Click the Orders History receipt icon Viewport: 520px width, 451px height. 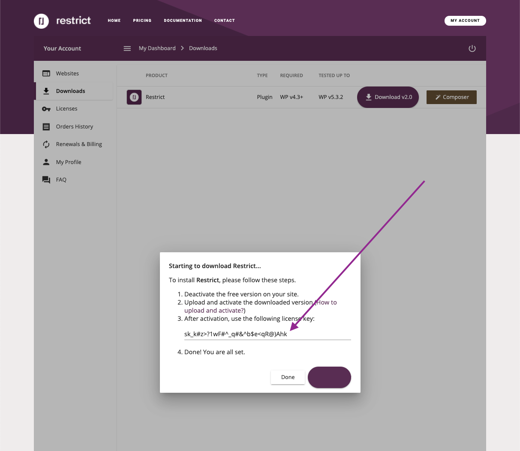pyautogui.click(x=46, y=127)
